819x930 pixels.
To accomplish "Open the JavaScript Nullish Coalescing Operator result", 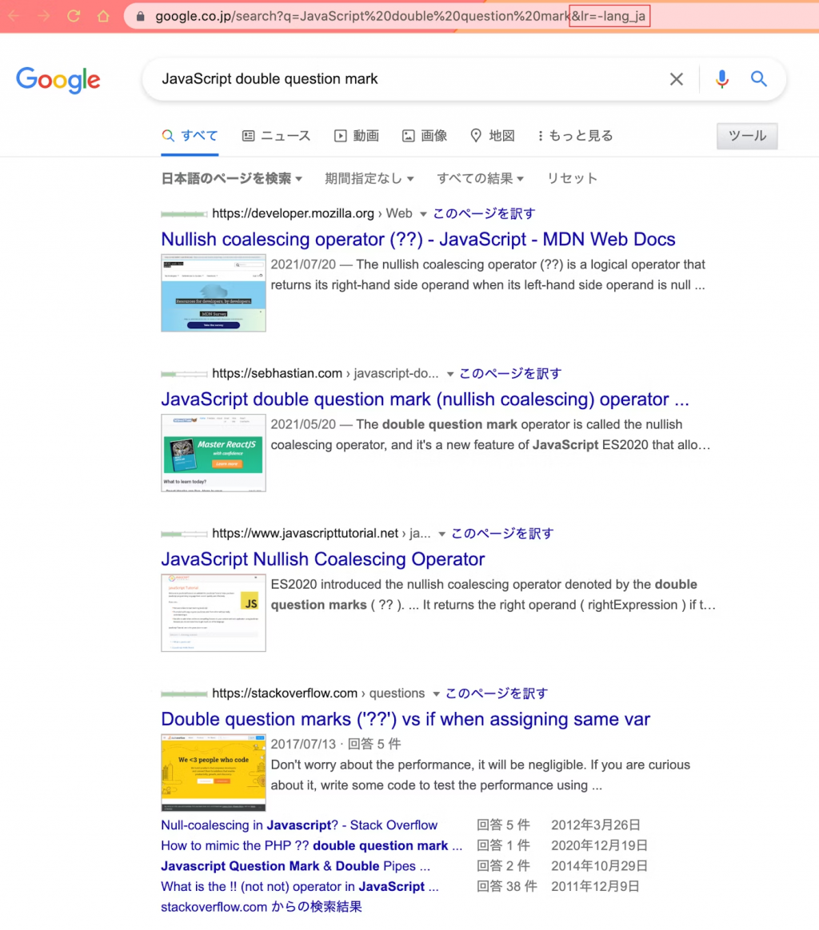I will (322, 559).
